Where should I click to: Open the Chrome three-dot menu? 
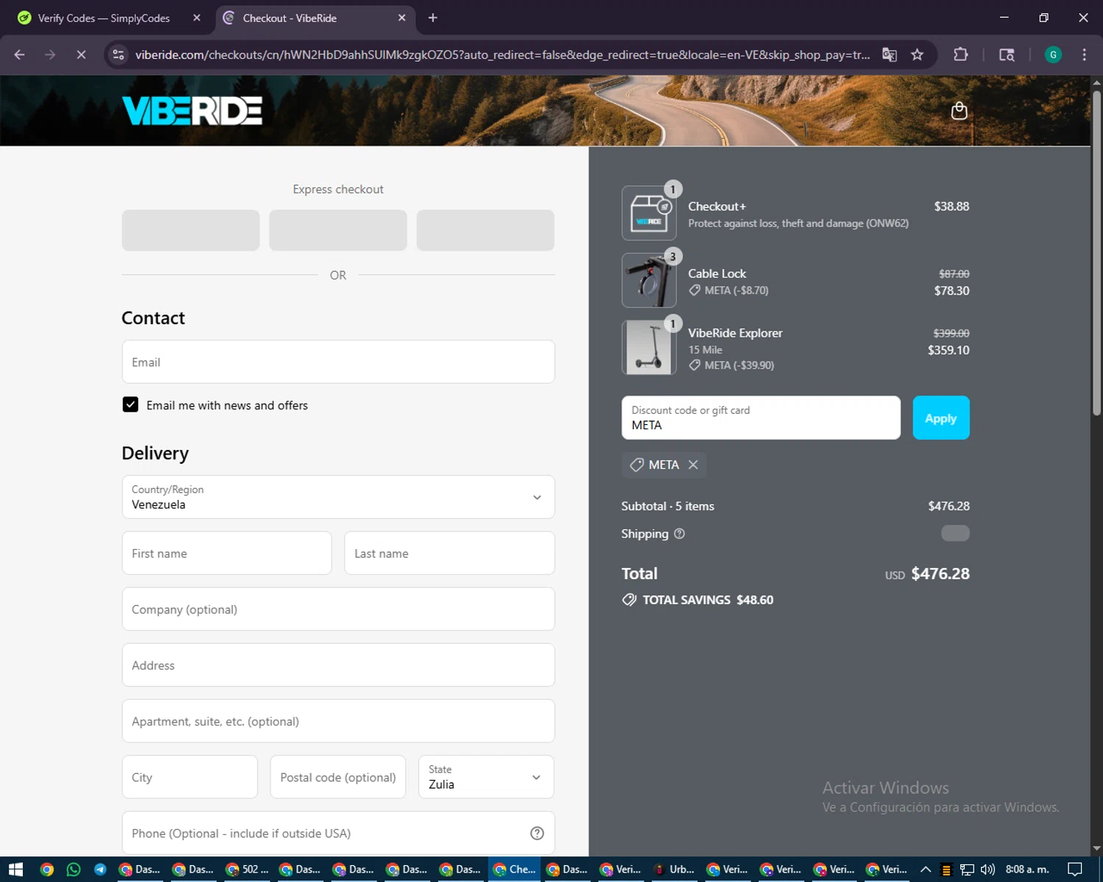[x=1084, y=54]
